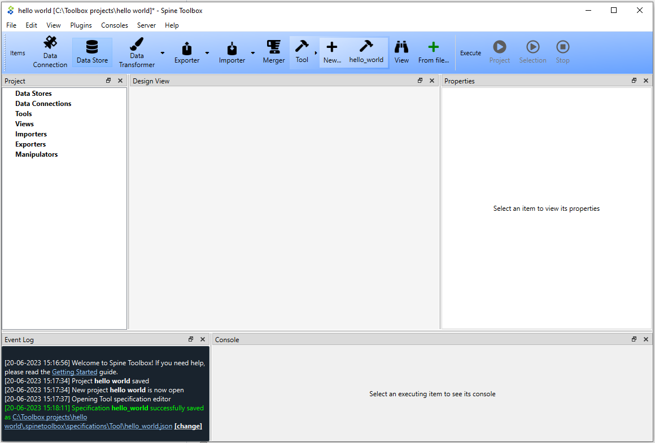Select the Data Store toolbar icon

[92, 52]
